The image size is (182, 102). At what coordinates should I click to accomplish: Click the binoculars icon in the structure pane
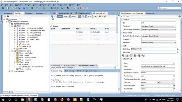coord(8,16)
